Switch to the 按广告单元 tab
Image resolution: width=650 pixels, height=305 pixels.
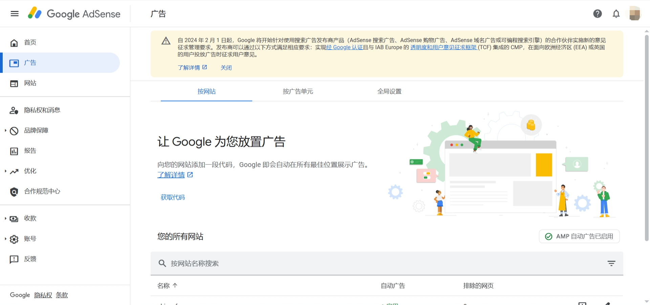point(298,91)
